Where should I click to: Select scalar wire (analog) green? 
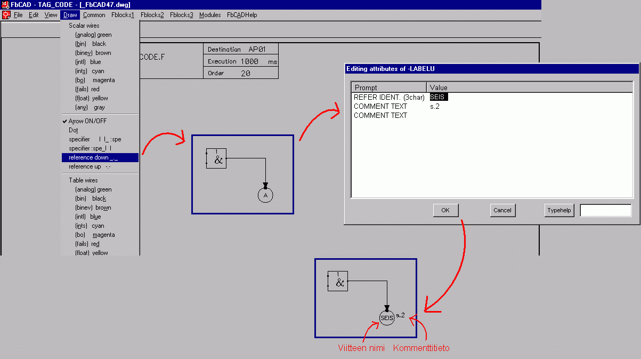click(93, 35)
